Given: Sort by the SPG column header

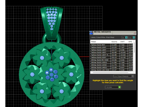Looking at the screenshot, I should coord(130,42).
